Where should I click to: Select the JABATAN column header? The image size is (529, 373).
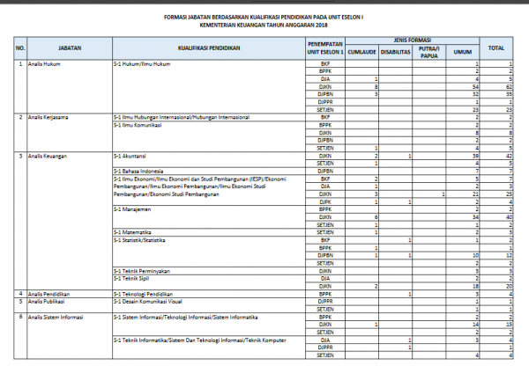(70, 48)
